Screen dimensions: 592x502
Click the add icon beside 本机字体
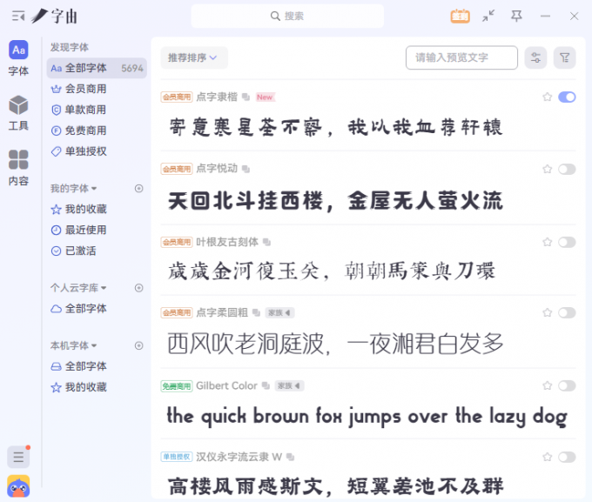[139, 345]
